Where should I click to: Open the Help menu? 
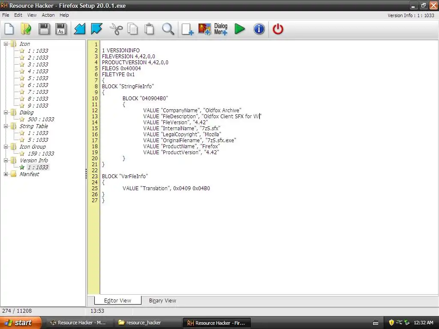point(64,15)
